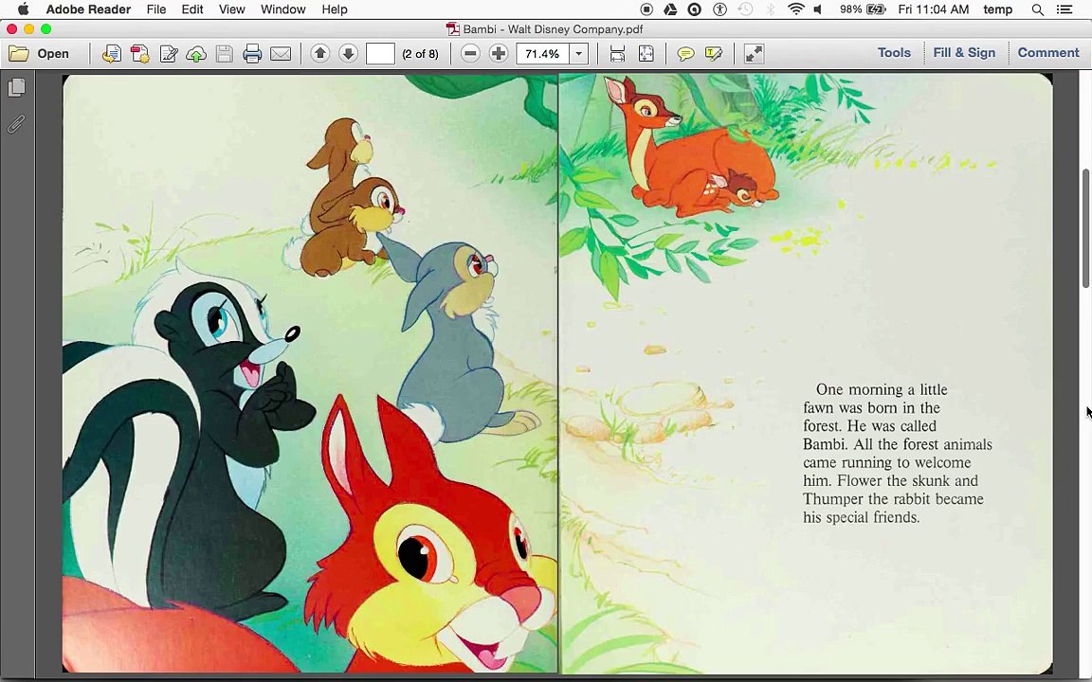Open the Comment pane
This screenshot has width=1092, height=682.
tap(1048, 53)
